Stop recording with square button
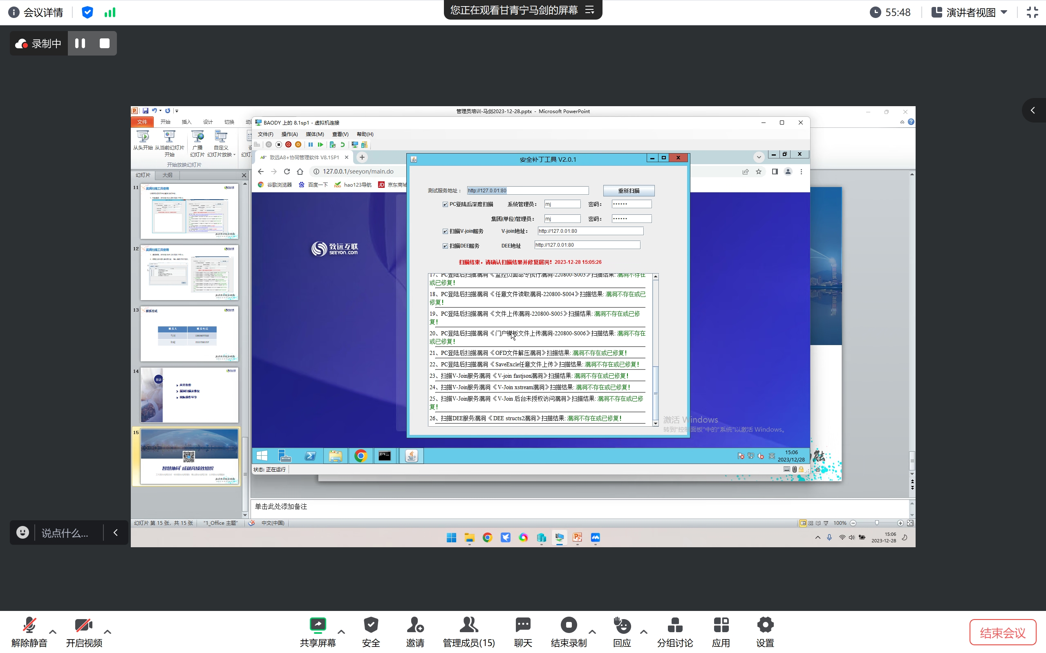 click(x=105, y=43)
